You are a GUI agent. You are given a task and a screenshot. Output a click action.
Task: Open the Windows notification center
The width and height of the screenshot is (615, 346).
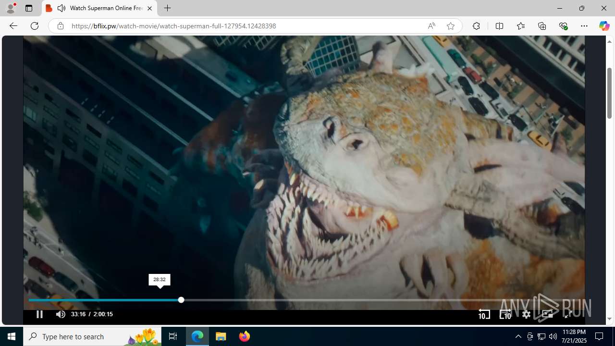point(600,336)
